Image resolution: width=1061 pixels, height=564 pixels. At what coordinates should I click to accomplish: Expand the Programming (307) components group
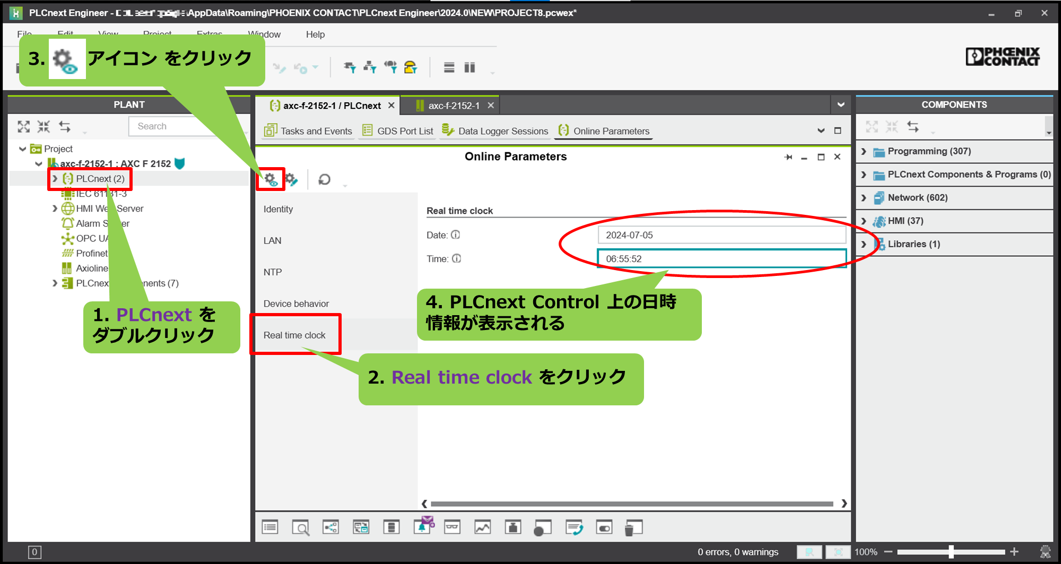(864, 152)
